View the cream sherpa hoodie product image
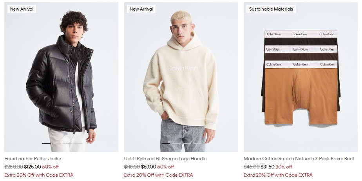The height and width of the screenshot is (181, 362). 181,77
